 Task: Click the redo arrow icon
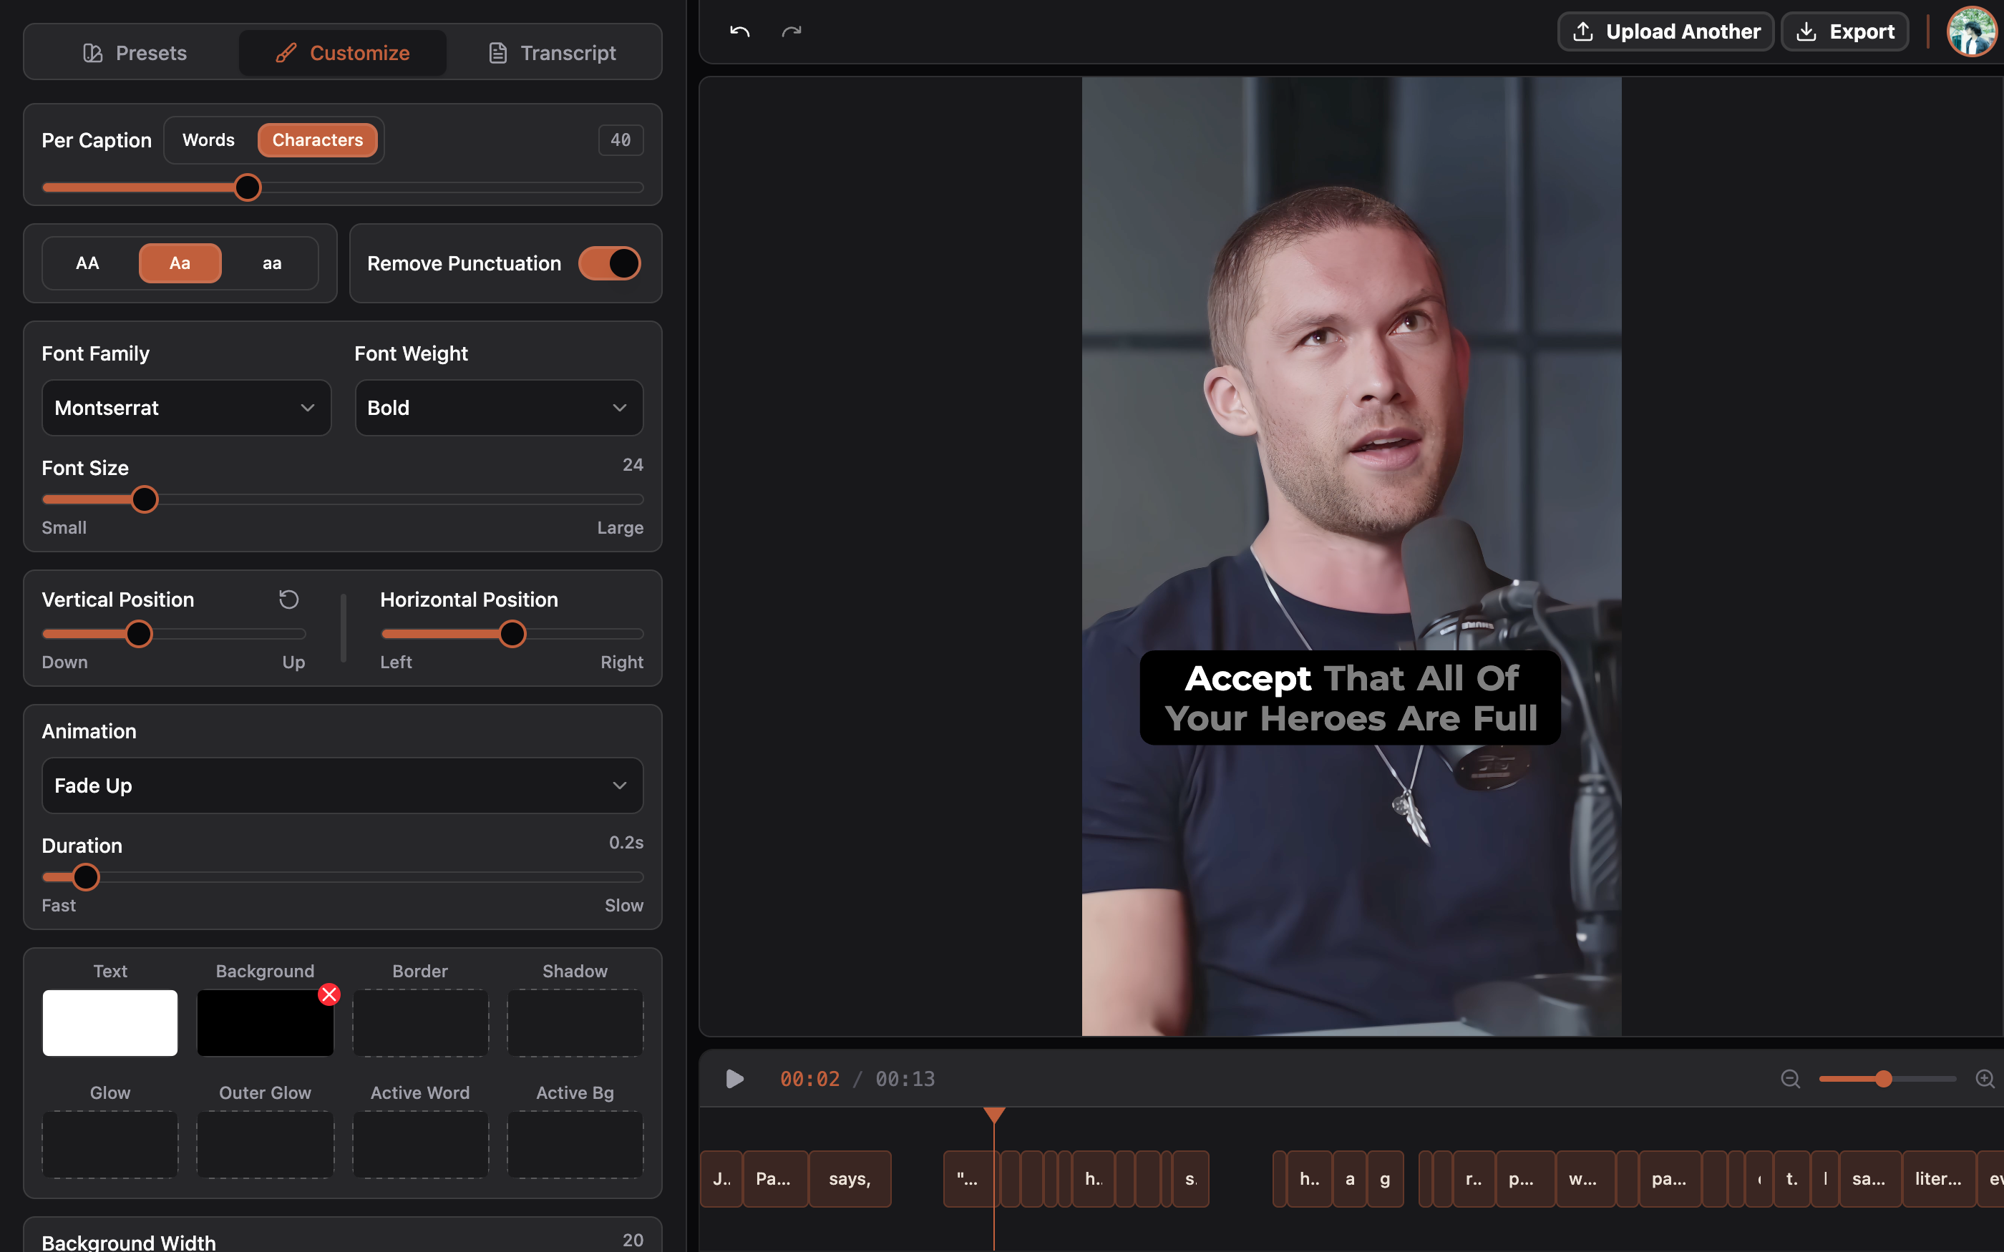click(x=792, y=31)
